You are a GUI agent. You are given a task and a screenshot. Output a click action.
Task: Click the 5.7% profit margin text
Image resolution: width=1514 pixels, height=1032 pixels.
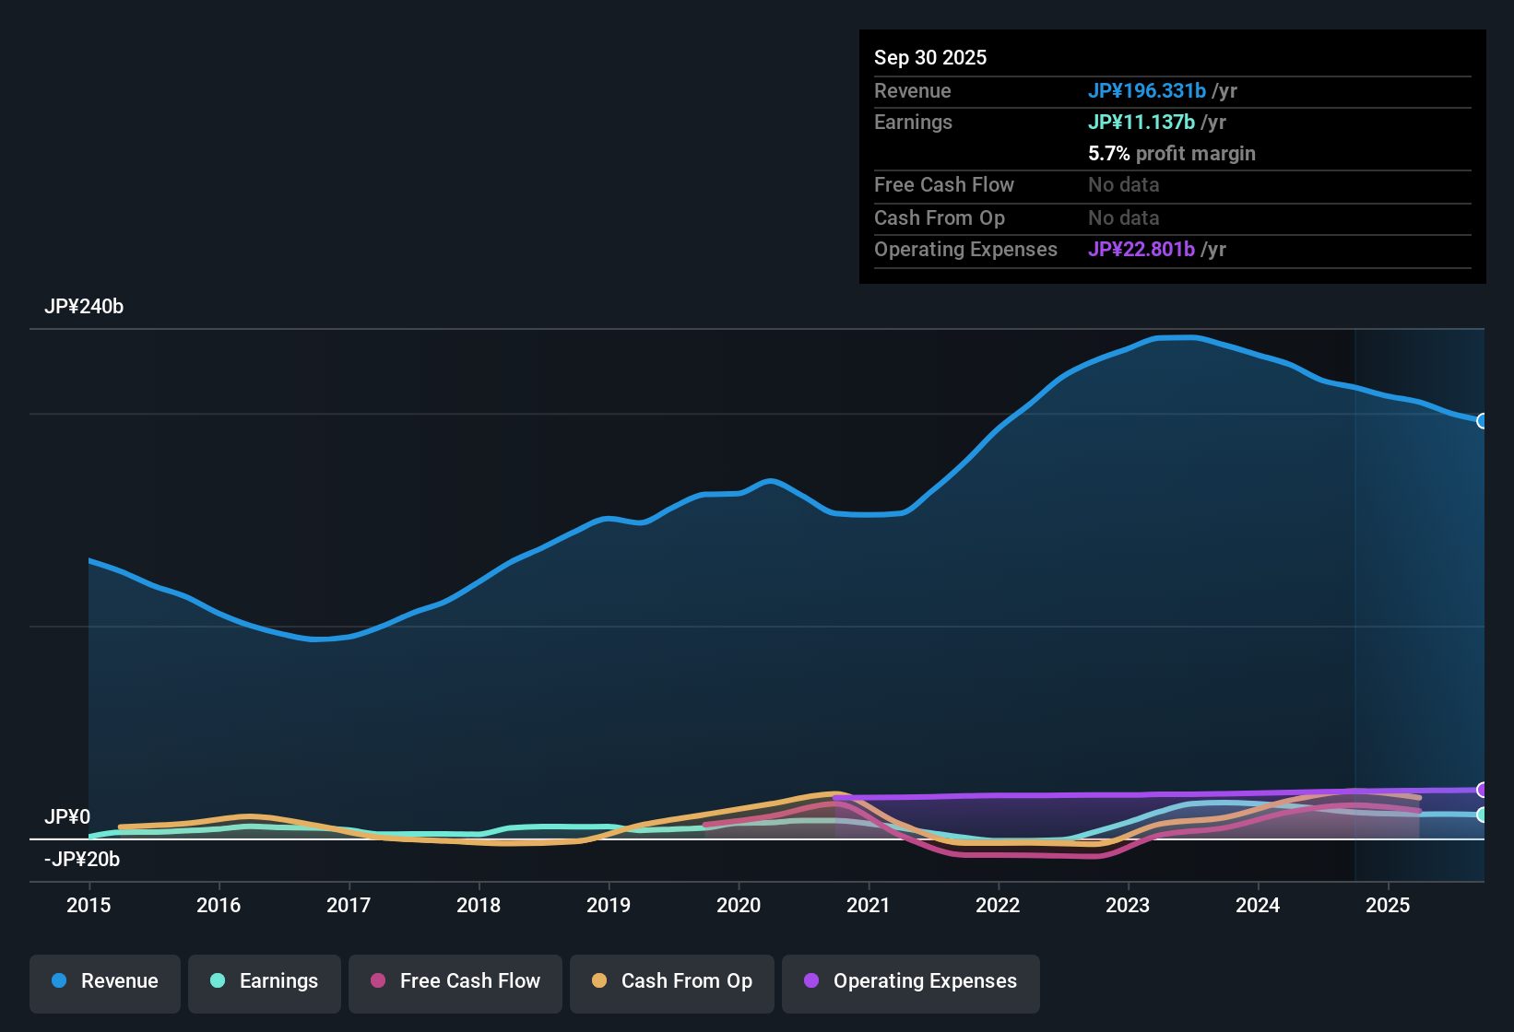(1172, 154)
